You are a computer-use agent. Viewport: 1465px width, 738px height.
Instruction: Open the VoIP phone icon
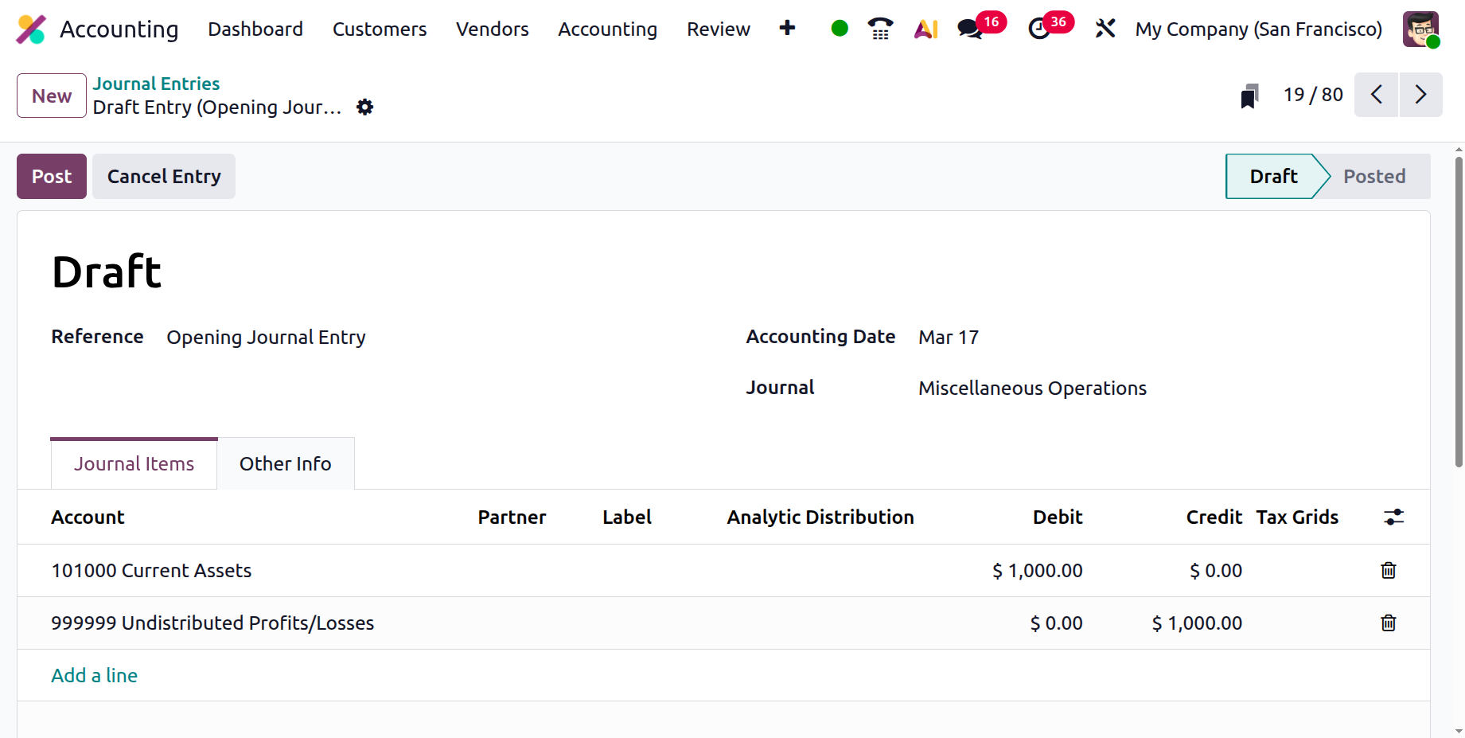click(x=880, y=29)
